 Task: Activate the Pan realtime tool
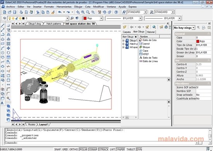tap(78, 12)
